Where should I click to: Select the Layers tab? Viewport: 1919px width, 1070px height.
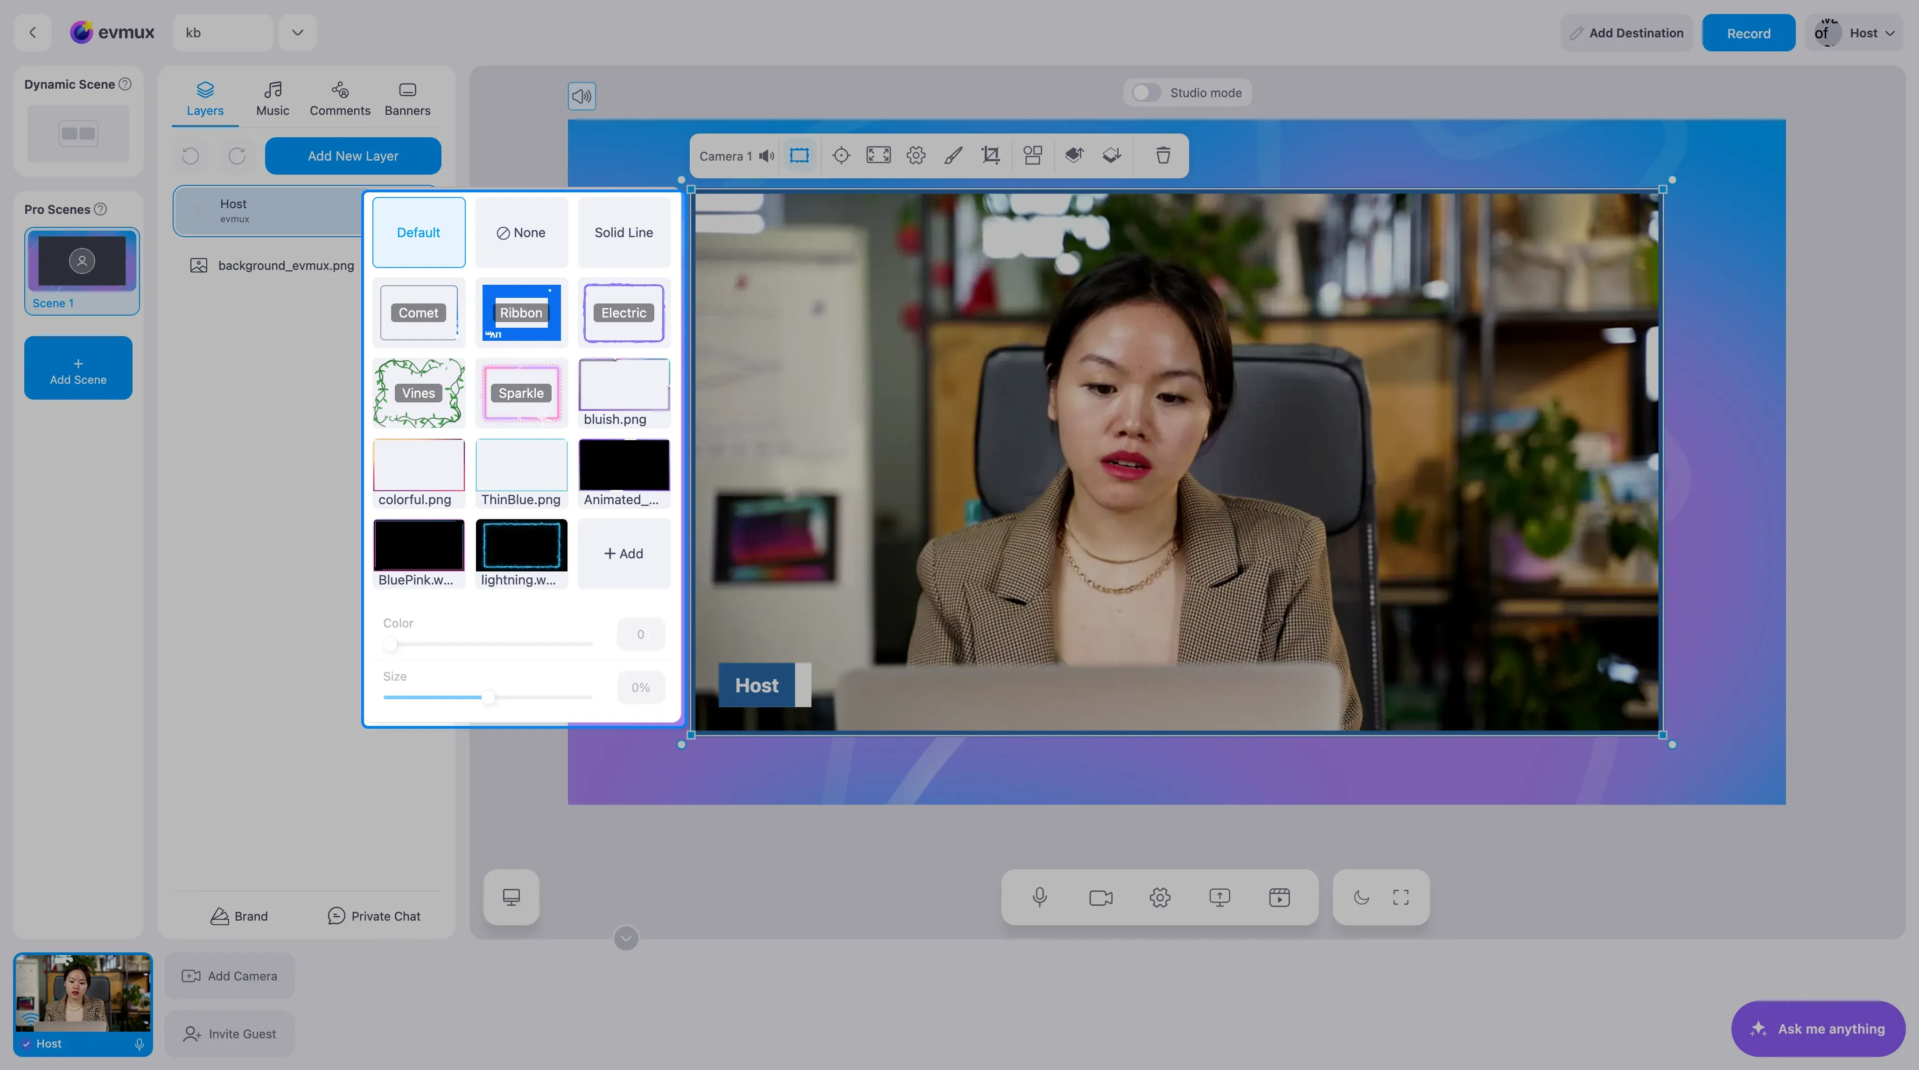[x=205, y=99]
